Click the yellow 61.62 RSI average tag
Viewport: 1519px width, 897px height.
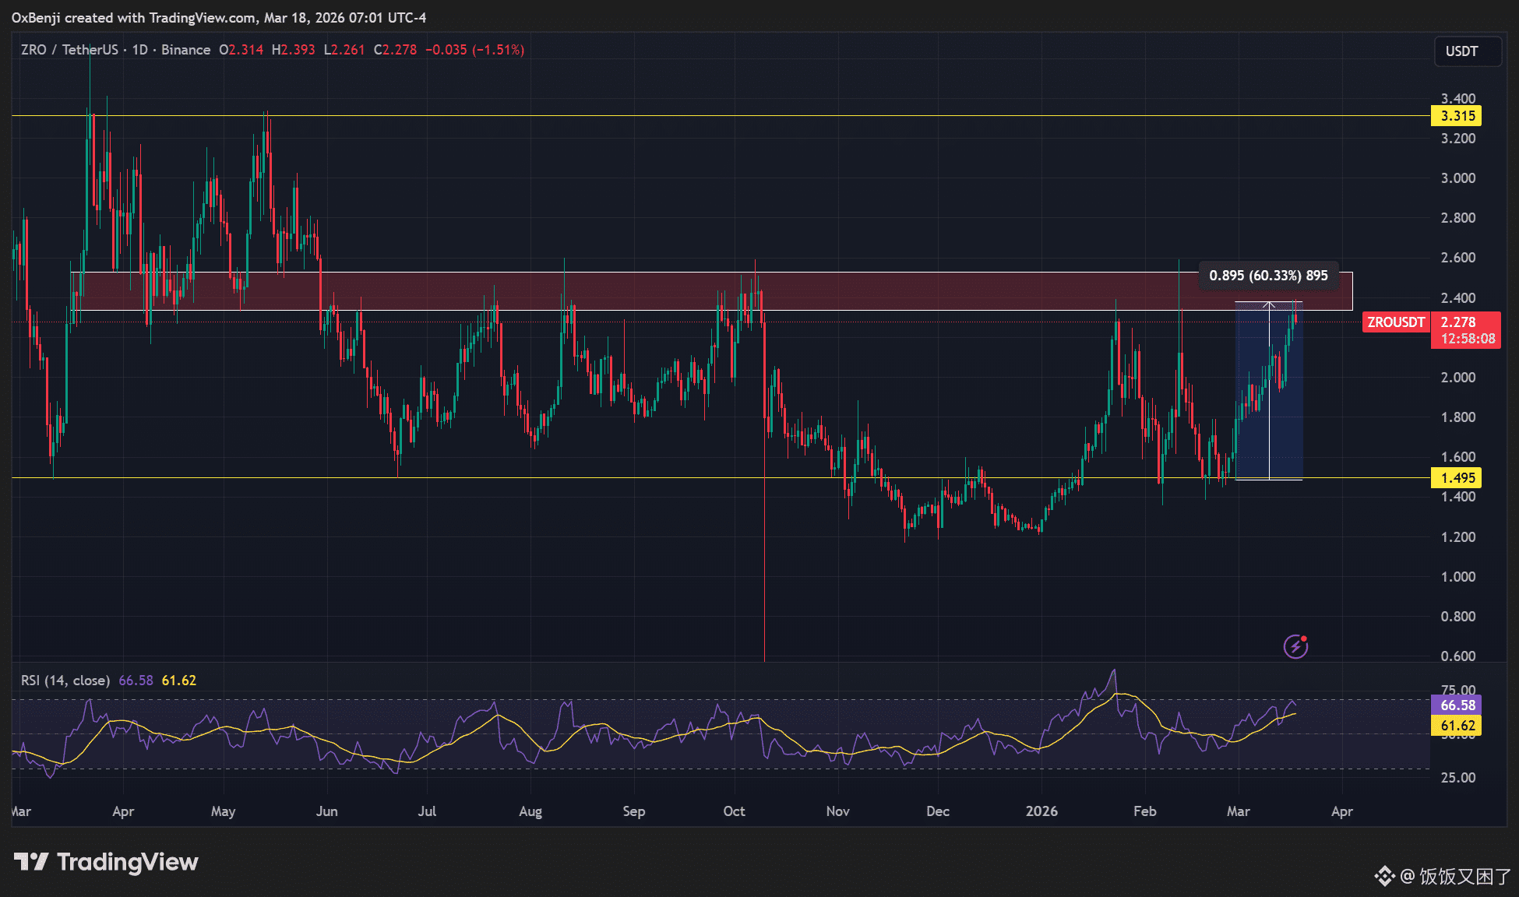click(1457, 726)
